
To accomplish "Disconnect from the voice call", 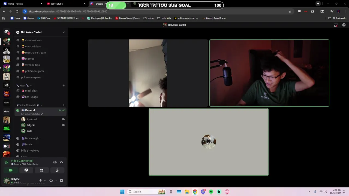I will click(61, 162).
